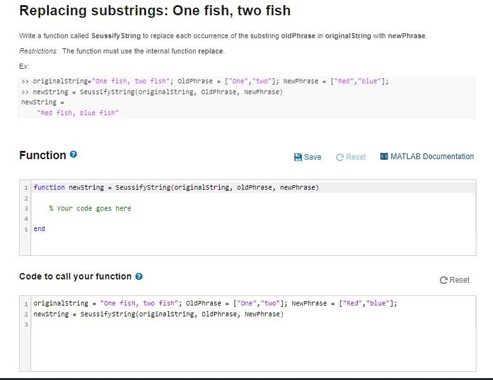This screenshot has width=493, height=380.
Task: Click the example output "Red fish, blue fish"
Action: (x=78, y=113)
